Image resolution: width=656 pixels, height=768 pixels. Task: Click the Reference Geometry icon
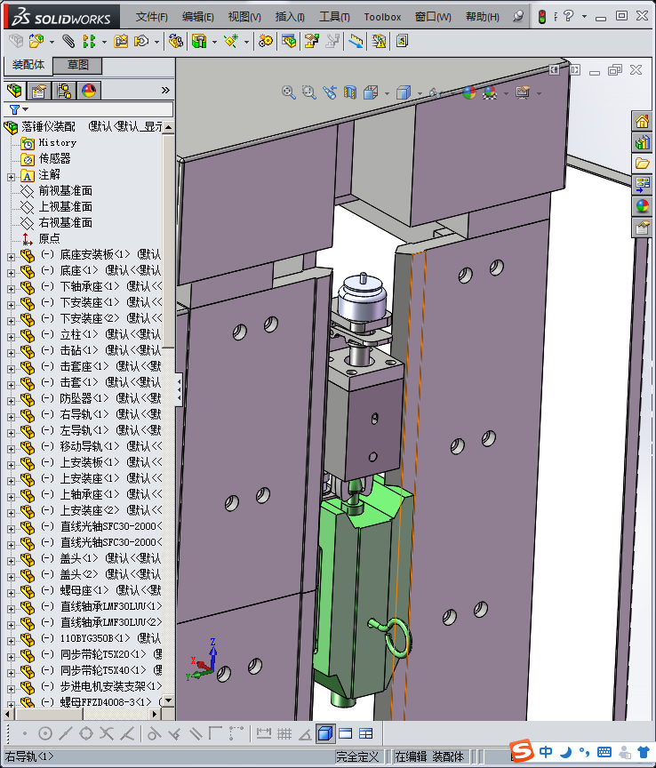click(231, 41)
